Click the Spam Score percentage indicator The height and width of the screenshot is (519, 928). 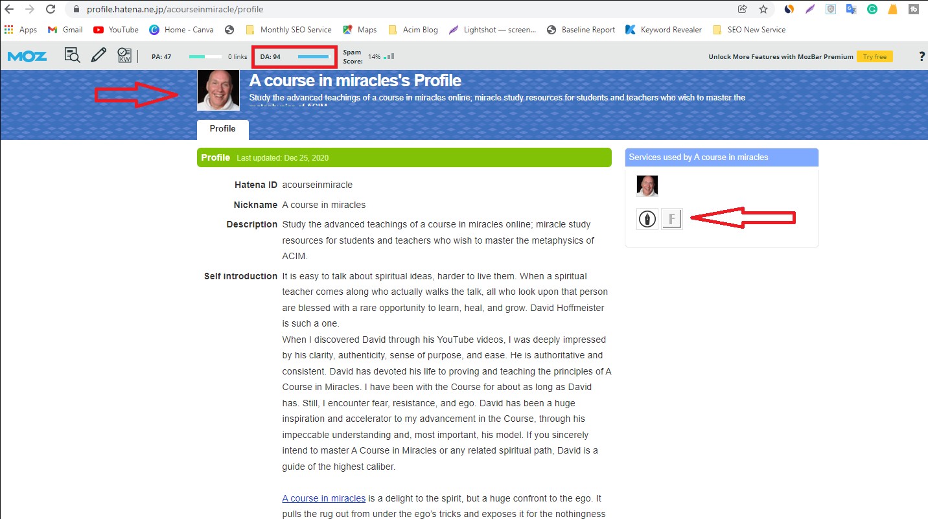click(375, 56)
